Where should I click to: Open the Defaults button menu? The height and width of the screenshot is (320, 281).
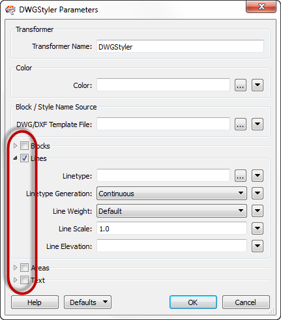pos(87,302)
